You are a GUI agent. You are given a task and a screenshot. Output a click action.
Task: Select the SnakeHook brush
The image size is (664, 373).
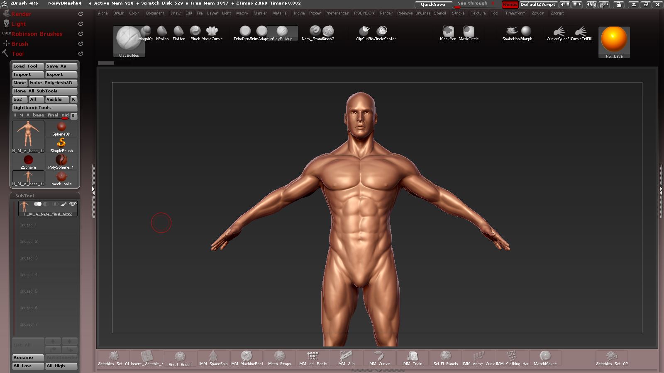512,33
